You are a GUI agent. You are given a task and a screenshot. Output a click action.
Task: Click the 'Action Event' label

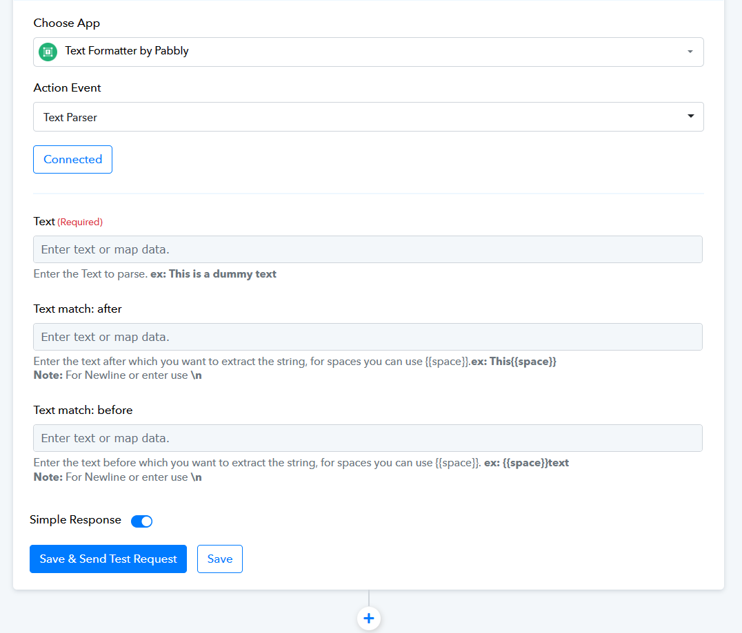pyautogui.click(x=67, y=88)
